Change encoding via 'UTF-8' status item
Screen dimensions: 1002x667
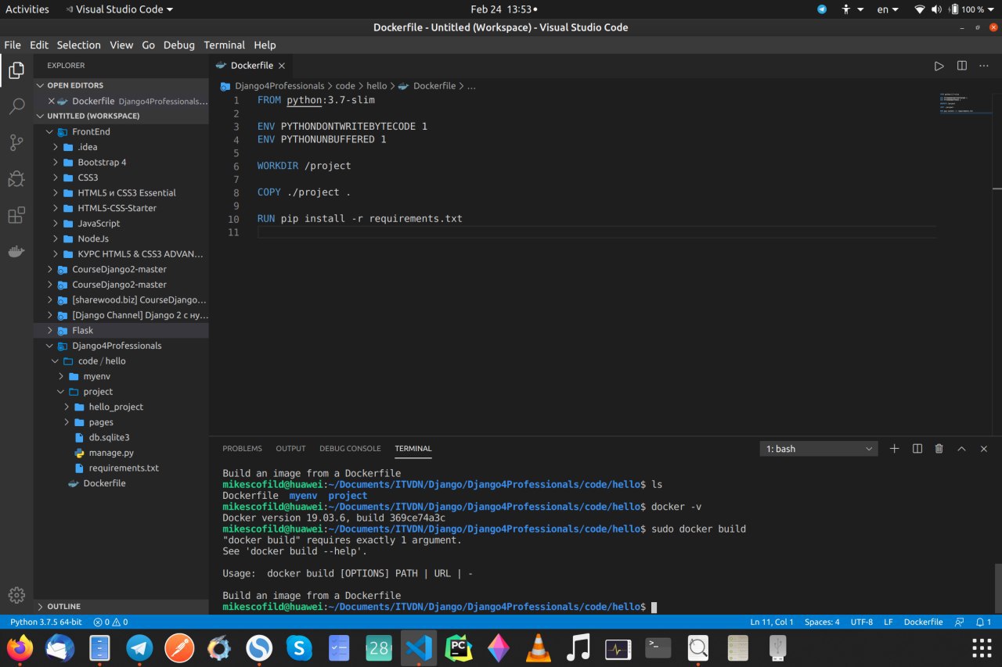861,622
